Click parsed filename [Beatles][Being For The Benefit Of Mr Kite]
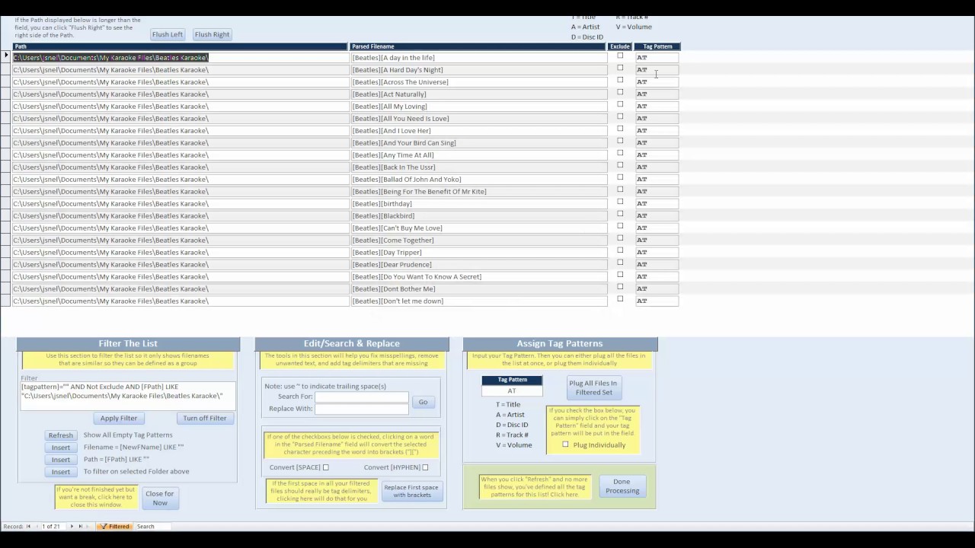Screen dimensions: 975x548 pos(478,191)
